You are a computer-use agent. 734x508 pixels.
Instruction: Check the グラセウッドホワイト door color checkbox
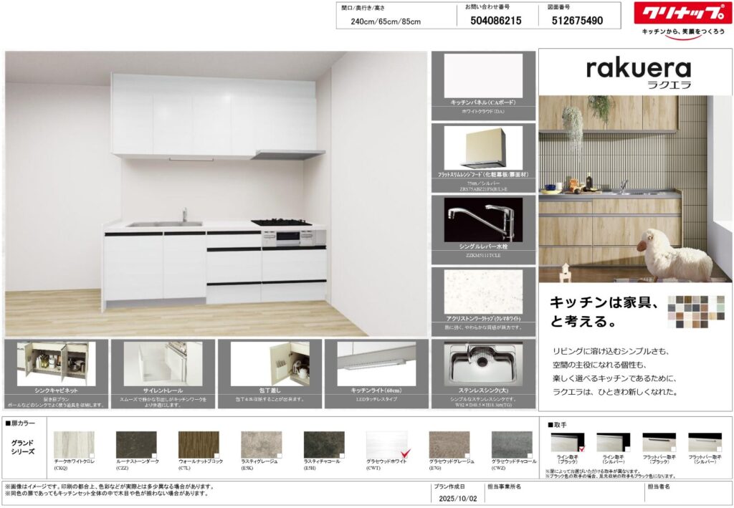(404, 454)
